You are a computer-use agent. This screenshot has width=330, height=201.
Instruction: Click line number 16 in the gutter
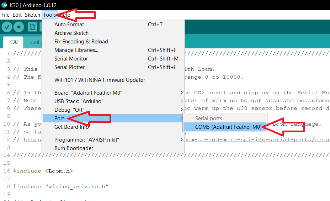click(x=7, y=171)
